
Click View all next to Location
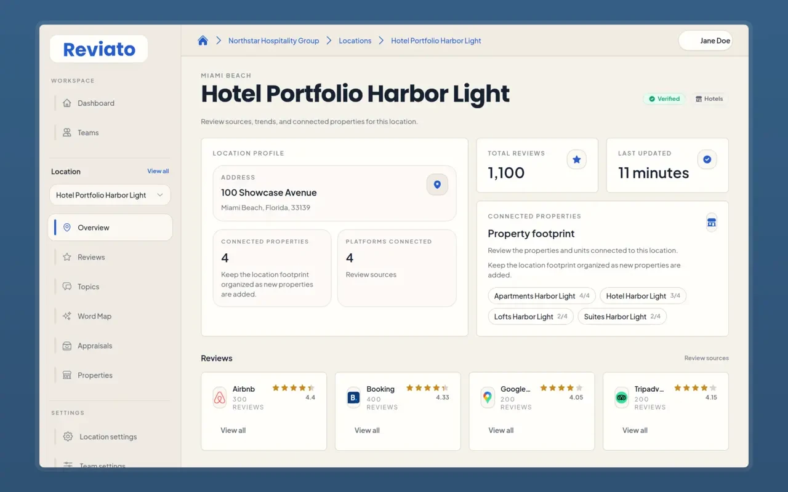pyautogui.click(x=158, y=171)
